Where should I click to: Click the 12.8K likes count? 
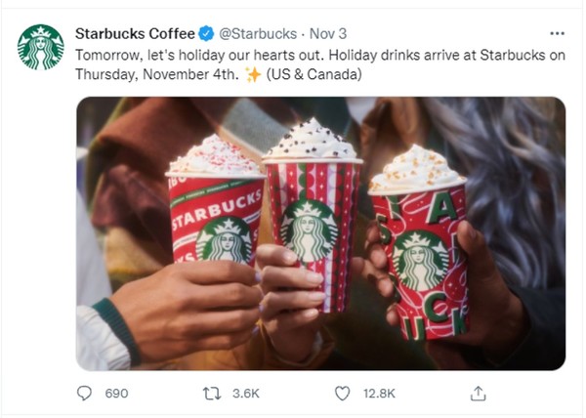[379, 394]
